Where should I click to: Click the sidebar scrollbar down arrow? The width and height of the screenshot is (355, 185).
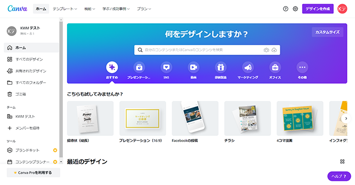click(x=61, y=162)
